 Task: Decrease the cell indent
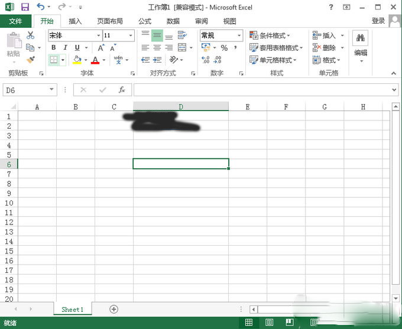click(x=145, y=60)
